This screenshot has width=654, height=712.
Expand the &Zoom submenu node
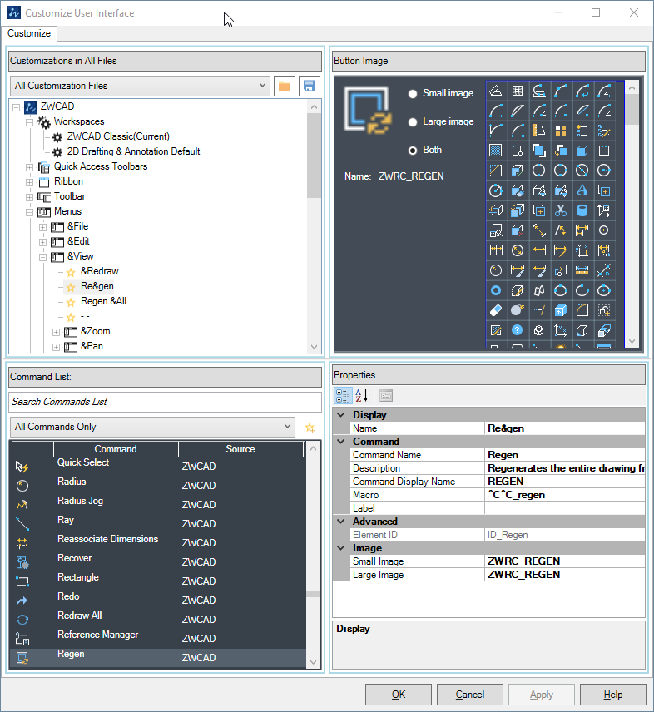[x=56, y=332]
